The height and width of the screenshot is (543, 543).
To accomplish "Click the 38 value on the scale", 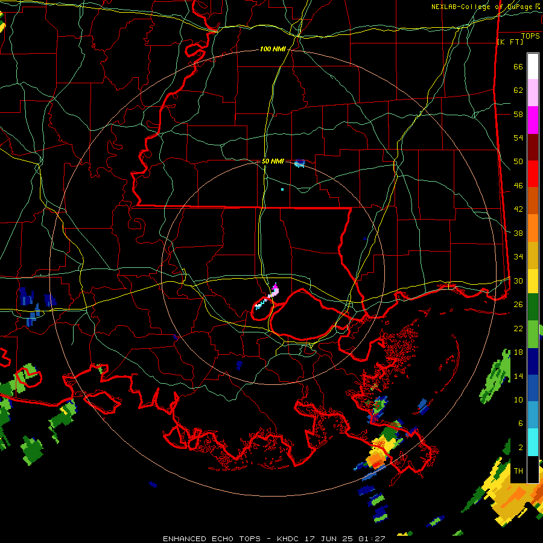I will [x=518, y=233].
